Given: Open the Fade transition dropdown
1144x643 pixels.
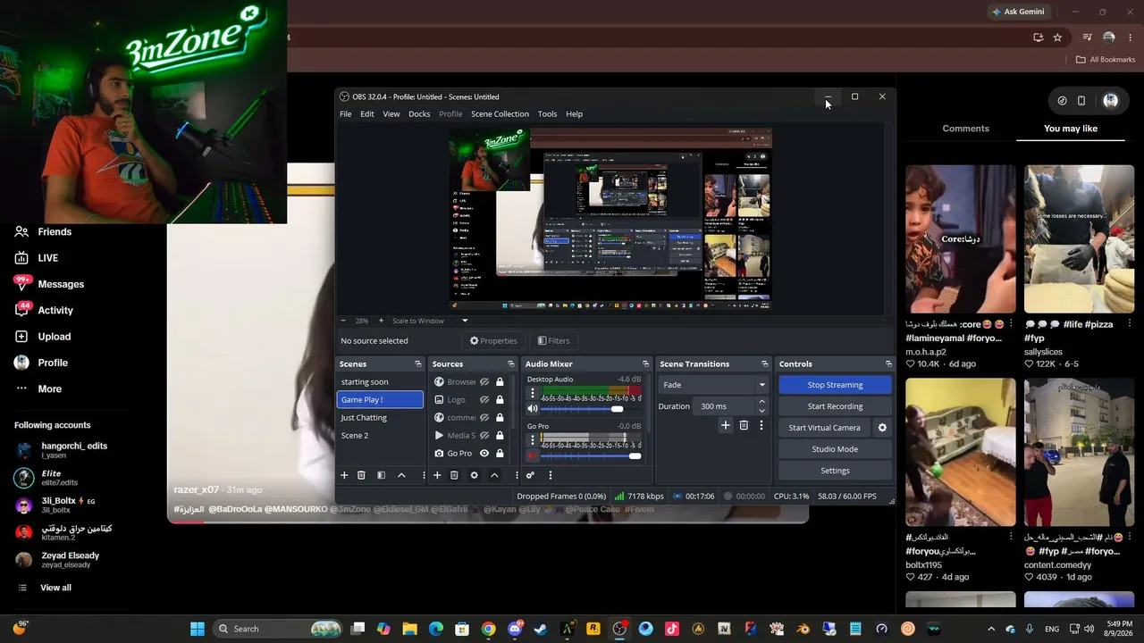Looking at the screenshot, I should coord(714,385).
